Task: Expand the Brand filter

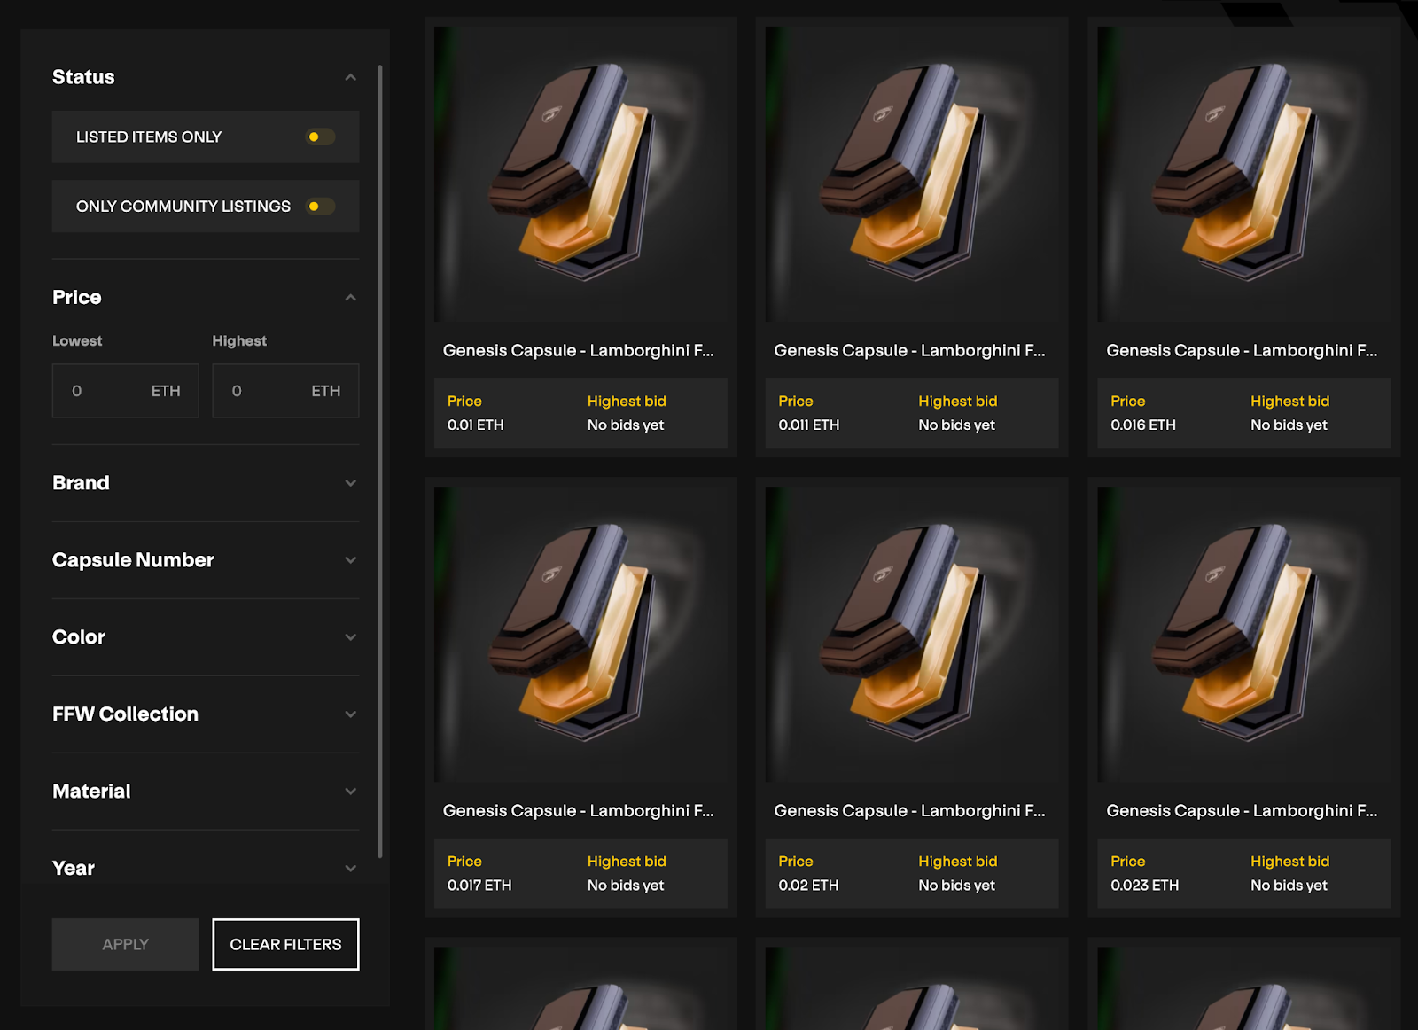Action: coord(350,483)
